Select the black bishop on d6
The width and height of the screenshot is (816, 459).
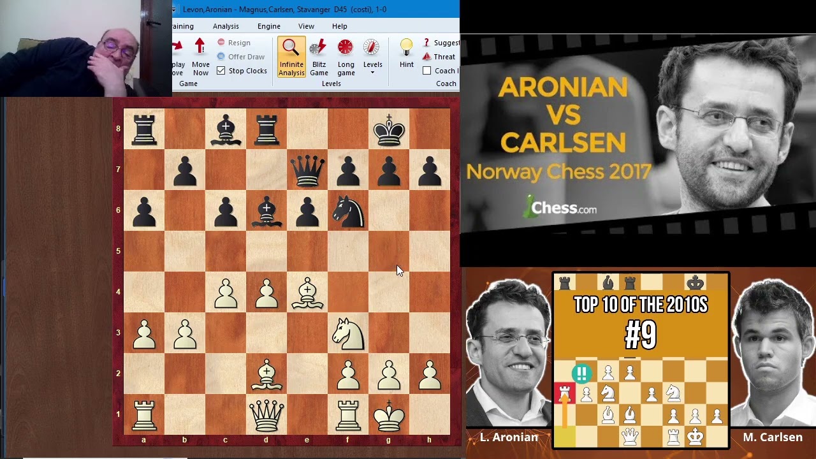click(x=266, y=210)
